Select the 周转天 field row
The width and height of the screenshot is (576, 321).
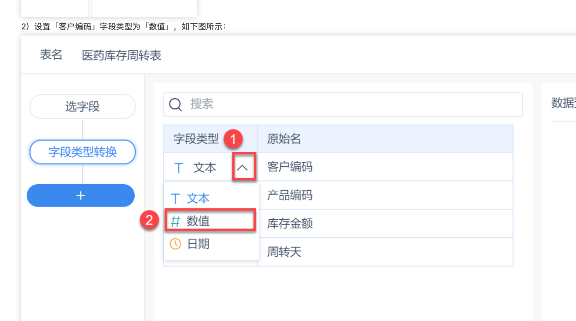click(x=385, y=252)
